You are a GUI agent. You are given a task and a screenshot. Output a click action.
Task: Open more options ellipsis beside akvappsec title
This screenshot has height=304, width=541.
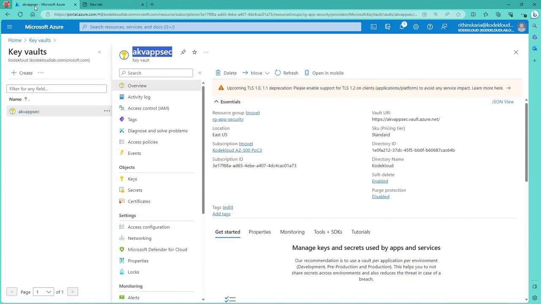(206, 52)
